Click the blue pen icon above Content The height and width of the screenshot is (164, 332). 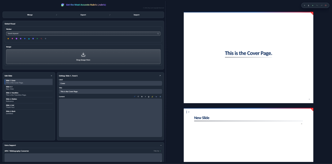tap(134, 97)
